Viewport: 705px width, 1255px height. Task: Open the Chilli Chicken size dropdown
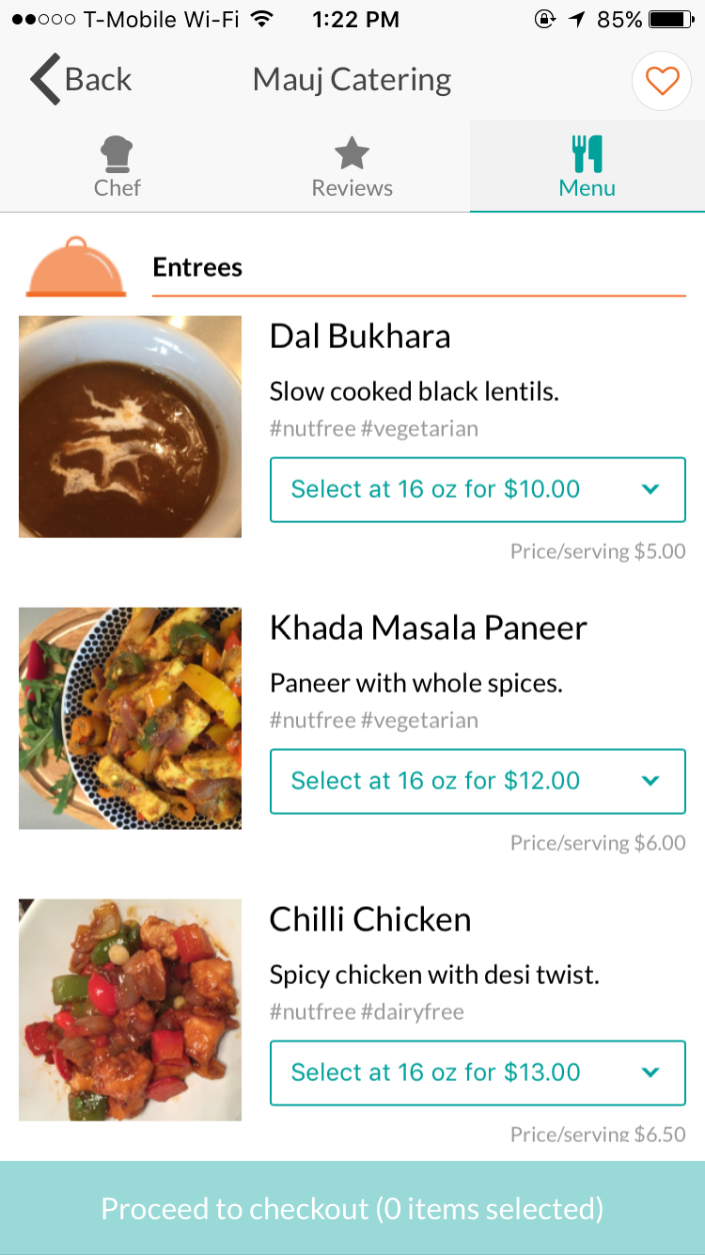tap(478, 1072)
